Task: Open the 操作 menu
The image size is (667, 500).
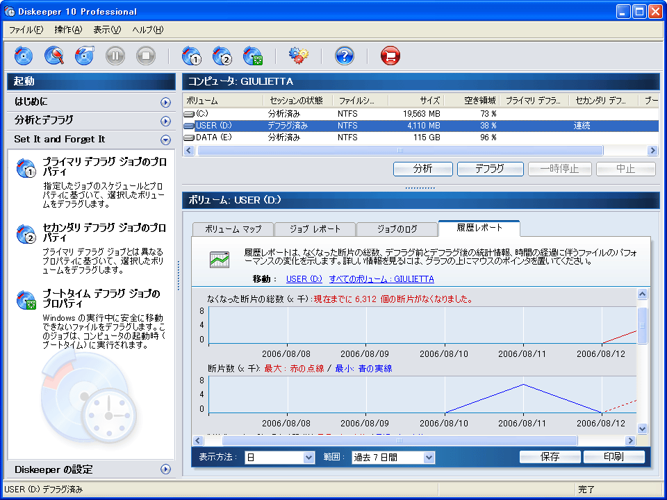Action: 68,30
